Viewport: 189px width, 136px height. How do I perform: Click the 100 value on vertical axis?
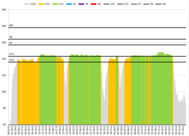click(x=4, y=92)
